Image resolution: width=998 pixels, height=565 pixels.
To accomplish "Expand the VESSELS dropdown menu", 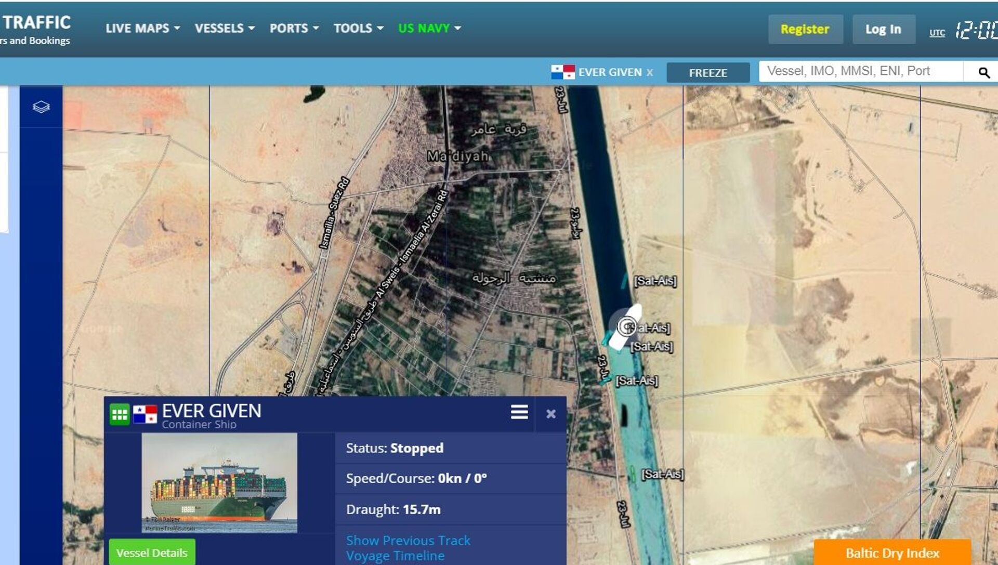I will (x=225, y=28).
